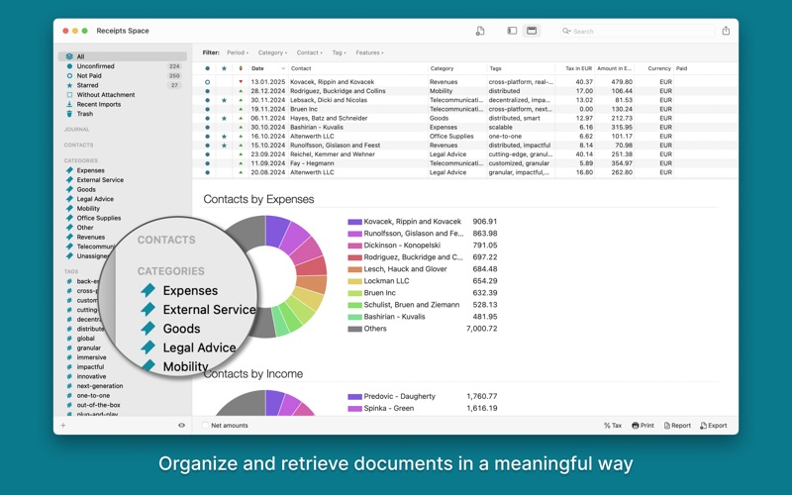The height and width of the screenshot is (495, 792).
Task: Click the gray Others legend swatch
Action: pos(354,329)
